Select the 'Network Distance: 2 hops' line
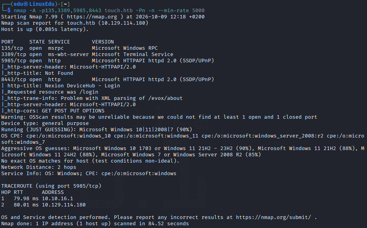367x228 pixels. click(x=39, y=167)
